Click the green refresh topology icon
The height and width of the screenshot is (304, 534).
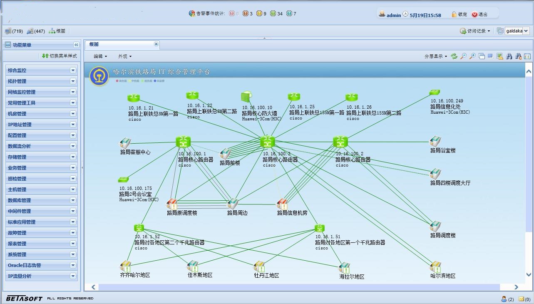(x=454, y=56)
